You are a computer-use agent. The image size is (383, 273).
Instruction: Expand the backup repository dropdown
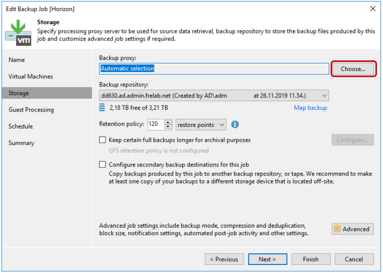coord(324,95)
